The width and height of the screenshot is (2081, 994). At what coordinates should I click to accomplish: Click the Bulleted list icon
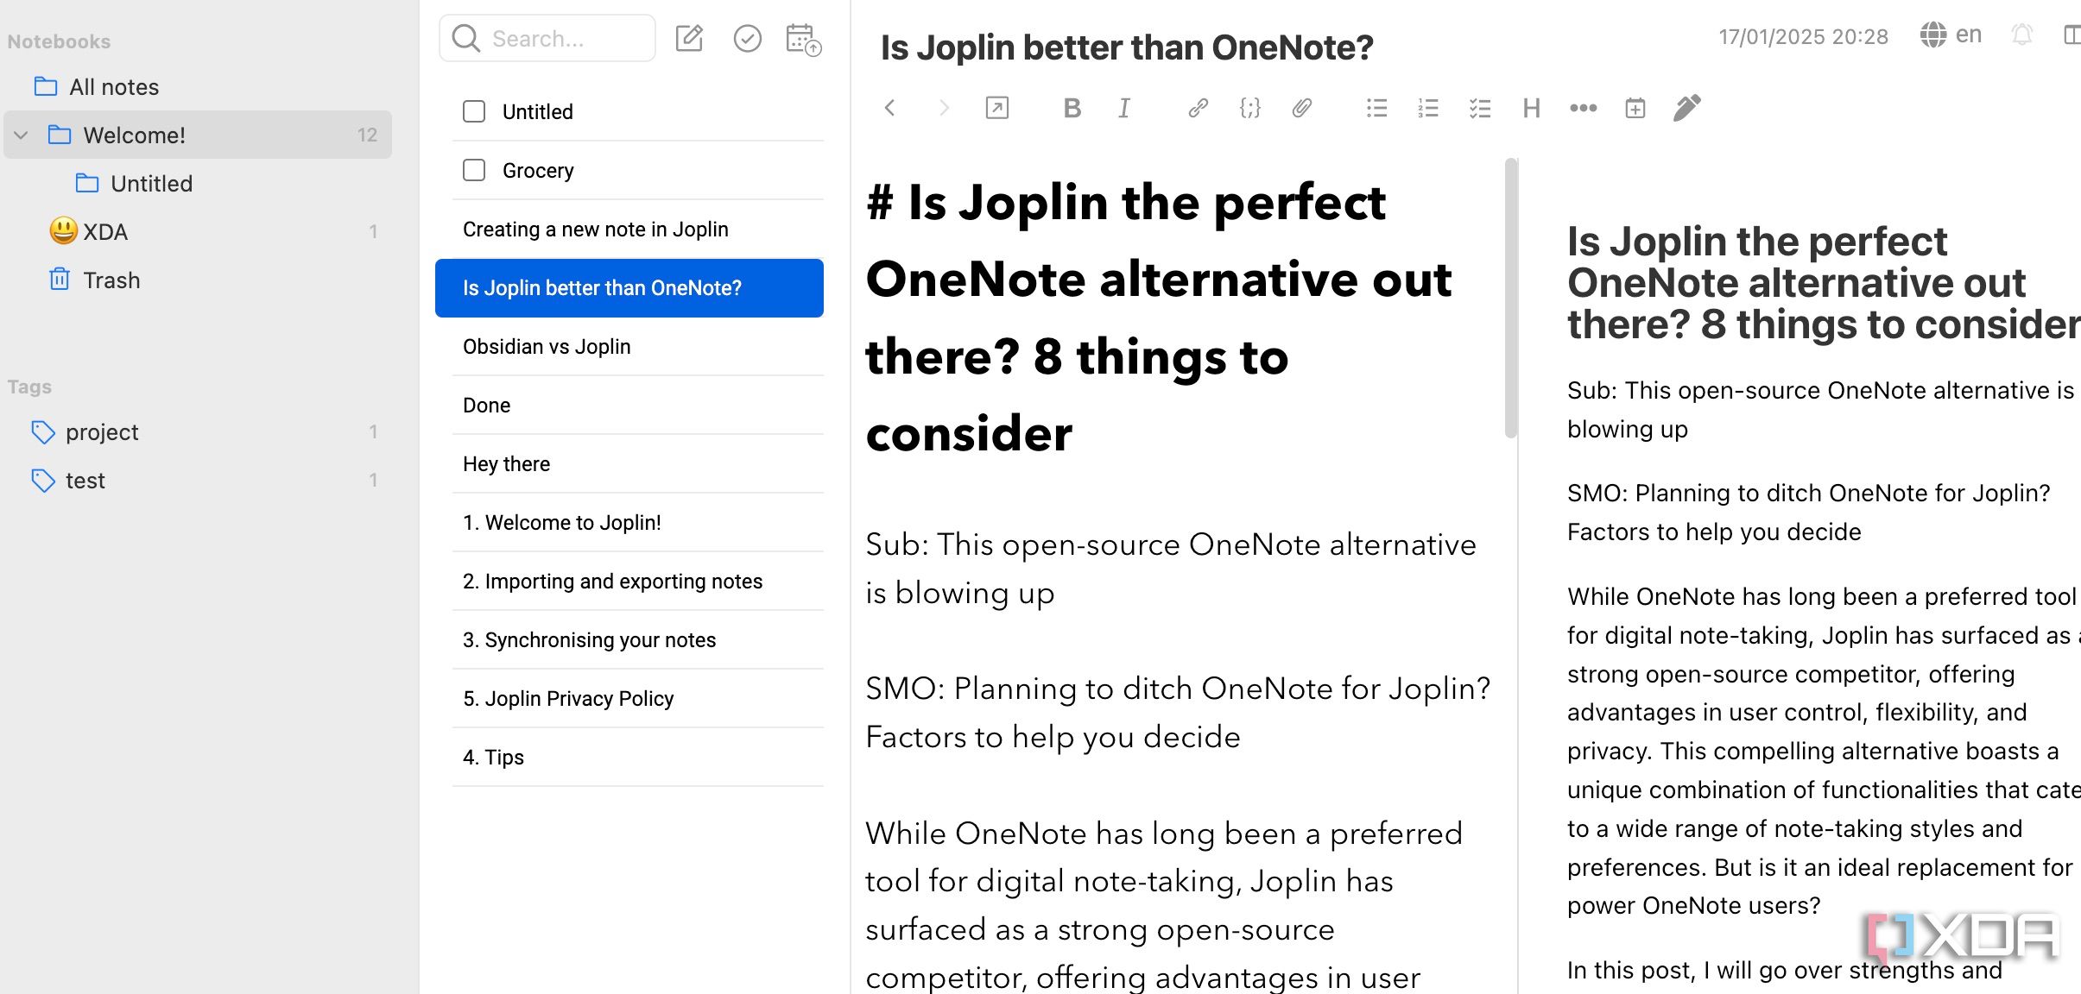(x=1376, y=107)
